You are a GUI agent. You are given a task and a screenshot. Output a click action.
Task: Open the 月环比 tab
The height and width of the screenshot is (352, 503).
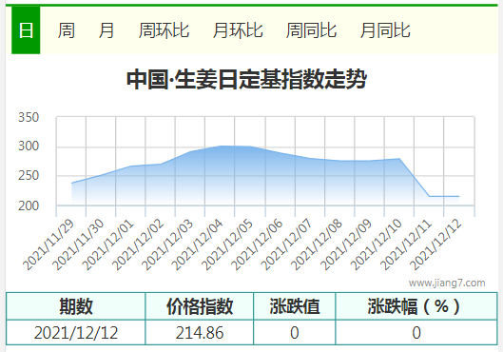[x=238, y=30]
